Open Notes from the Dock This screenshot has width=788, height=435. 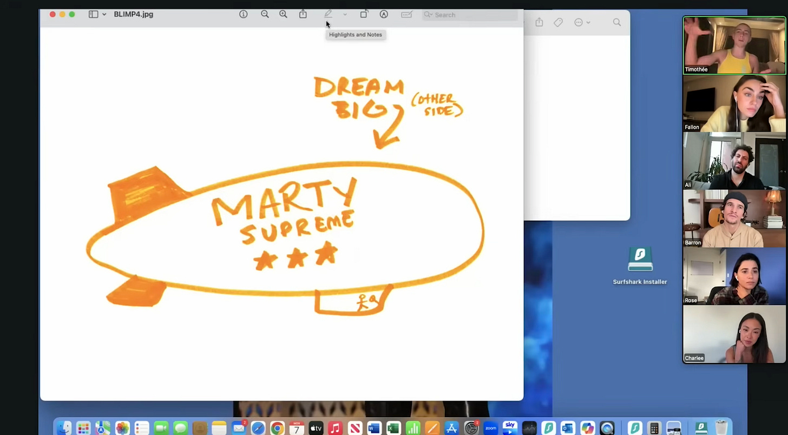(x=219, y=428)
